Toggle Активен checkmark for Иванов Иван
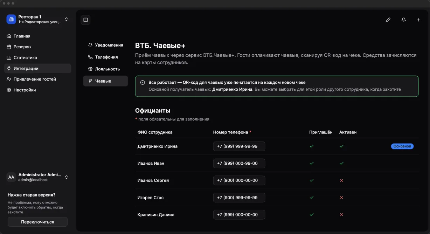 (x=342, y=163)
